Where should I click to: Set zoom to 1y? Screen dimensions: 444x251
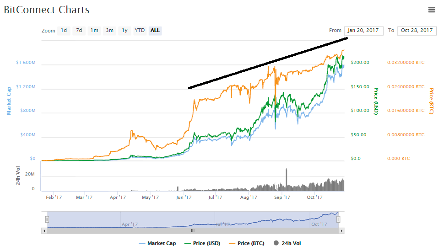coord(125,30)
